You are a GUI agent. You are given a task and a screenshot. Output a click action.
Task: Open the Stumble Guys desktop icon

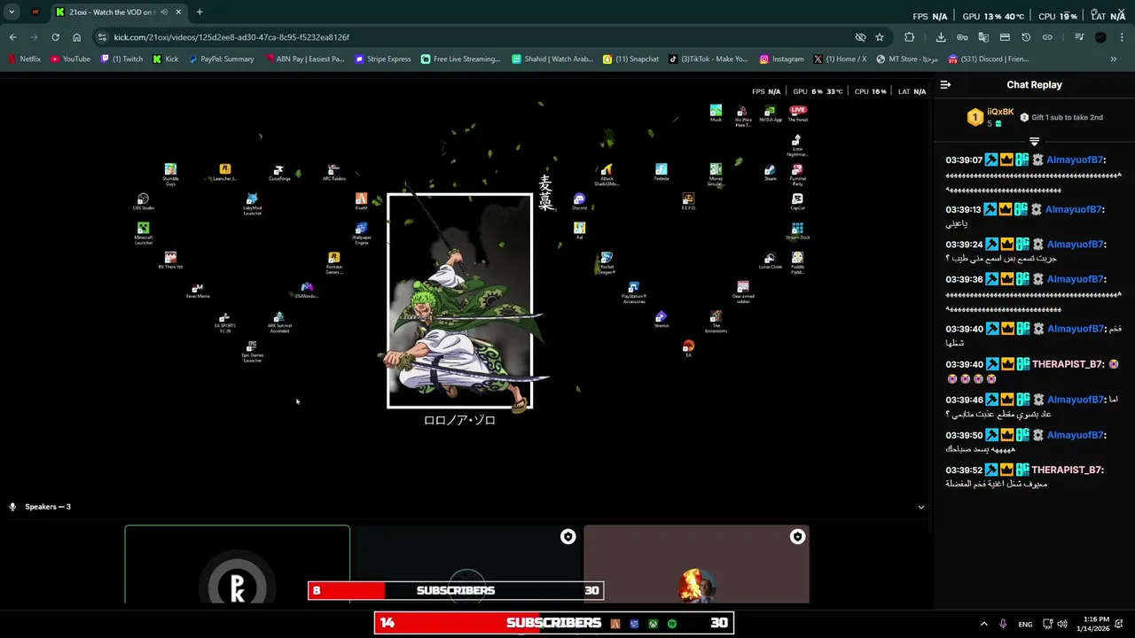(x=170, y=174)
